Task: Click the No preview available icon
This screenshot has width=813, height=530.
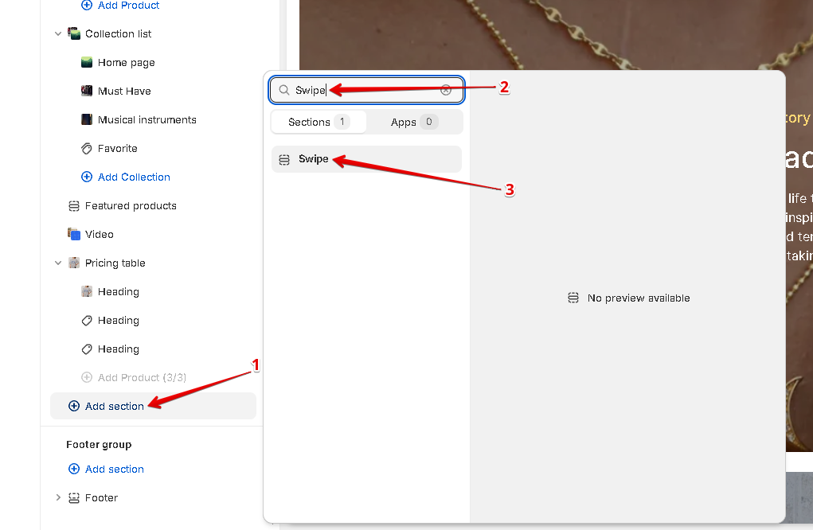Action: point(573,298)
